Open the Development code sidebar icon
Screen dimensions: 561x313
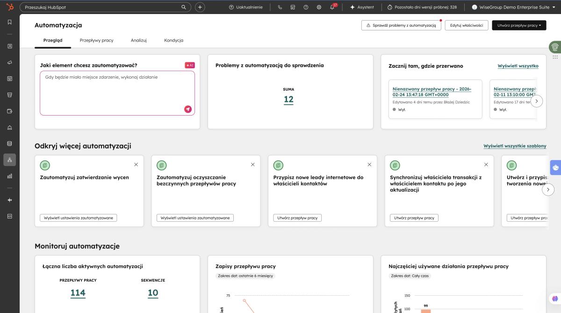tap(10, 216)
